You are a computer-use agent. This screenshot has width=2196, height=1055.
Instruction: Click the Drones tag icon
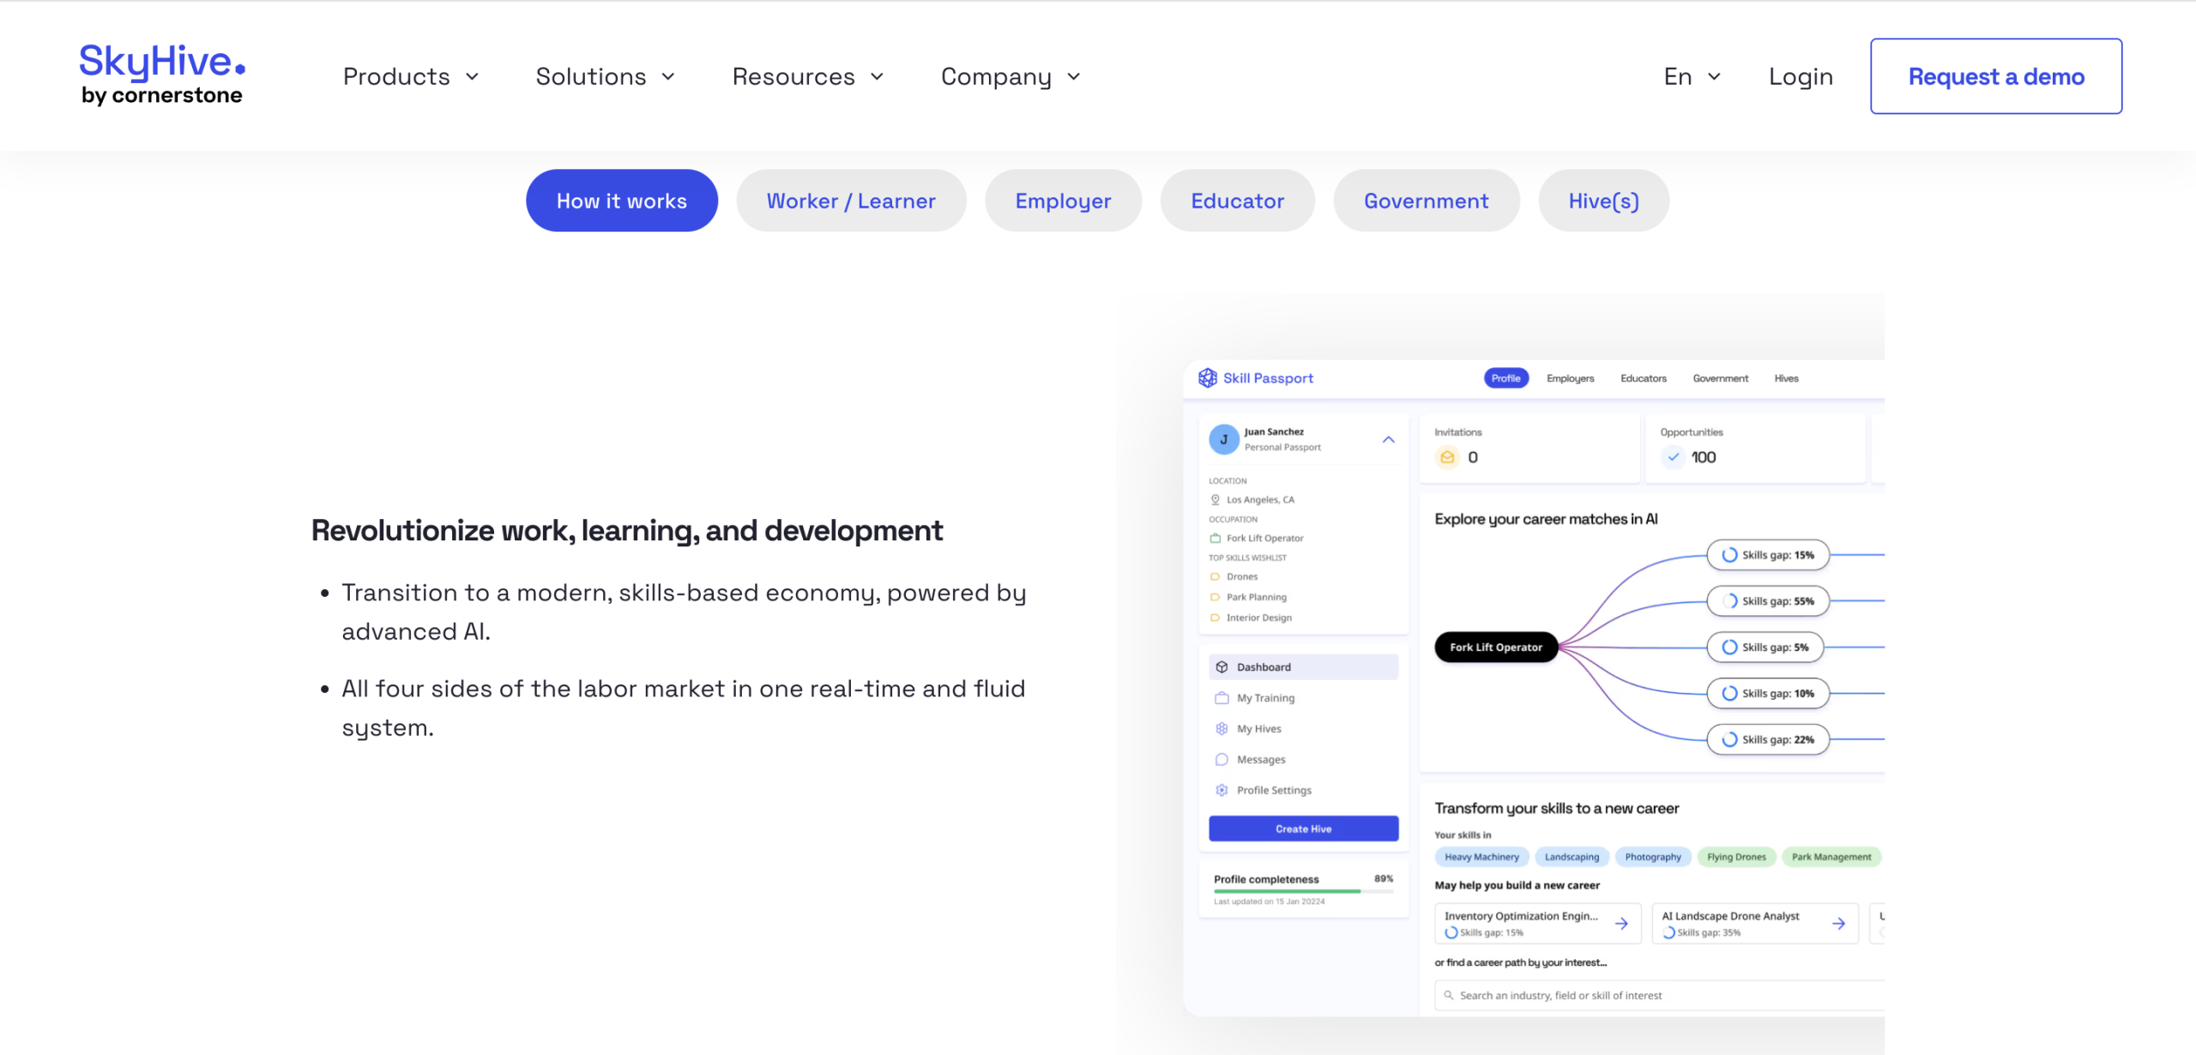click(1215, 576)
